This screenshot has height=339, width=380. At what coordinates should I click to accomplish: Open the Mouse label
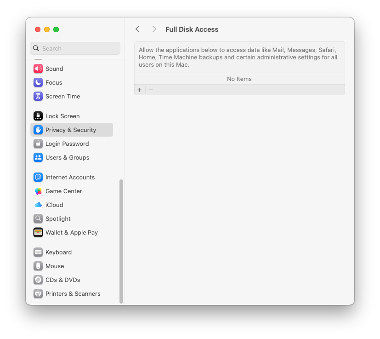(55, 266)
